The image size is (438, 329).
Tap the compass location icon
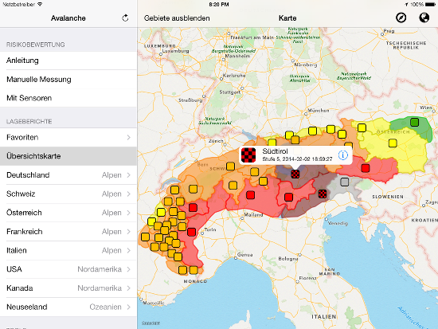(x=401, y=18)
